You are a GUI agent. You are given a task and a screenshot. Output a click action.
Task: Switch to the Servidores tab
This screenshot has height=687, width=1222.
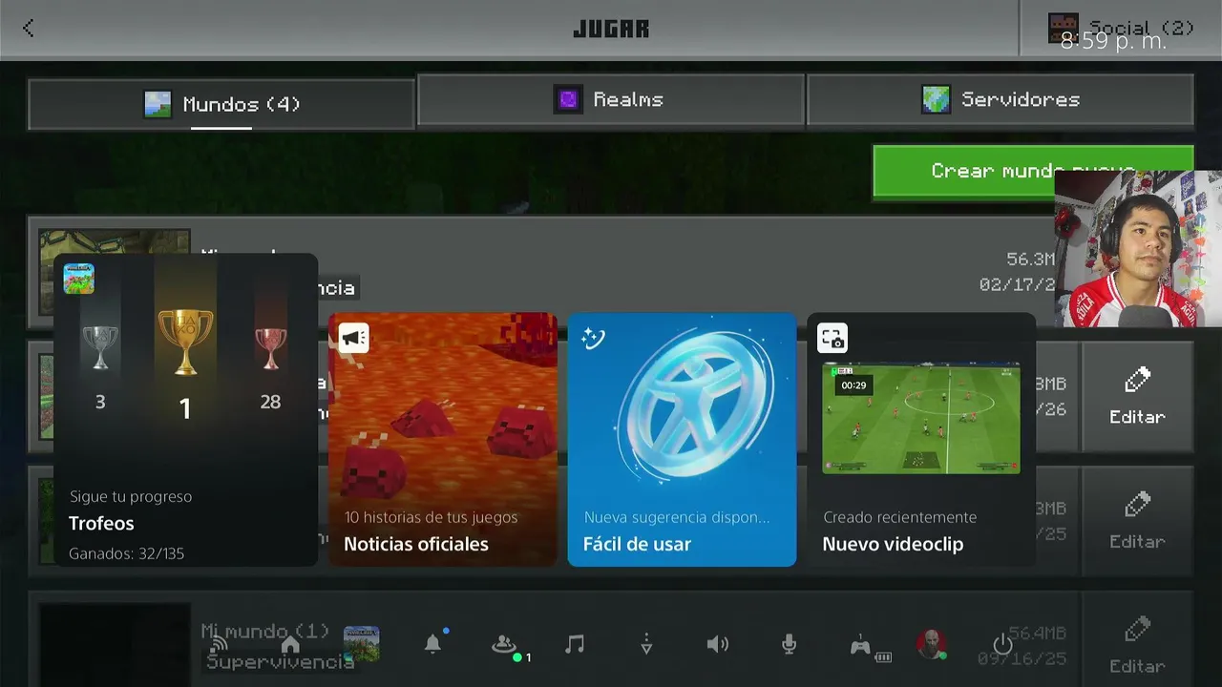pos(1001,99)
